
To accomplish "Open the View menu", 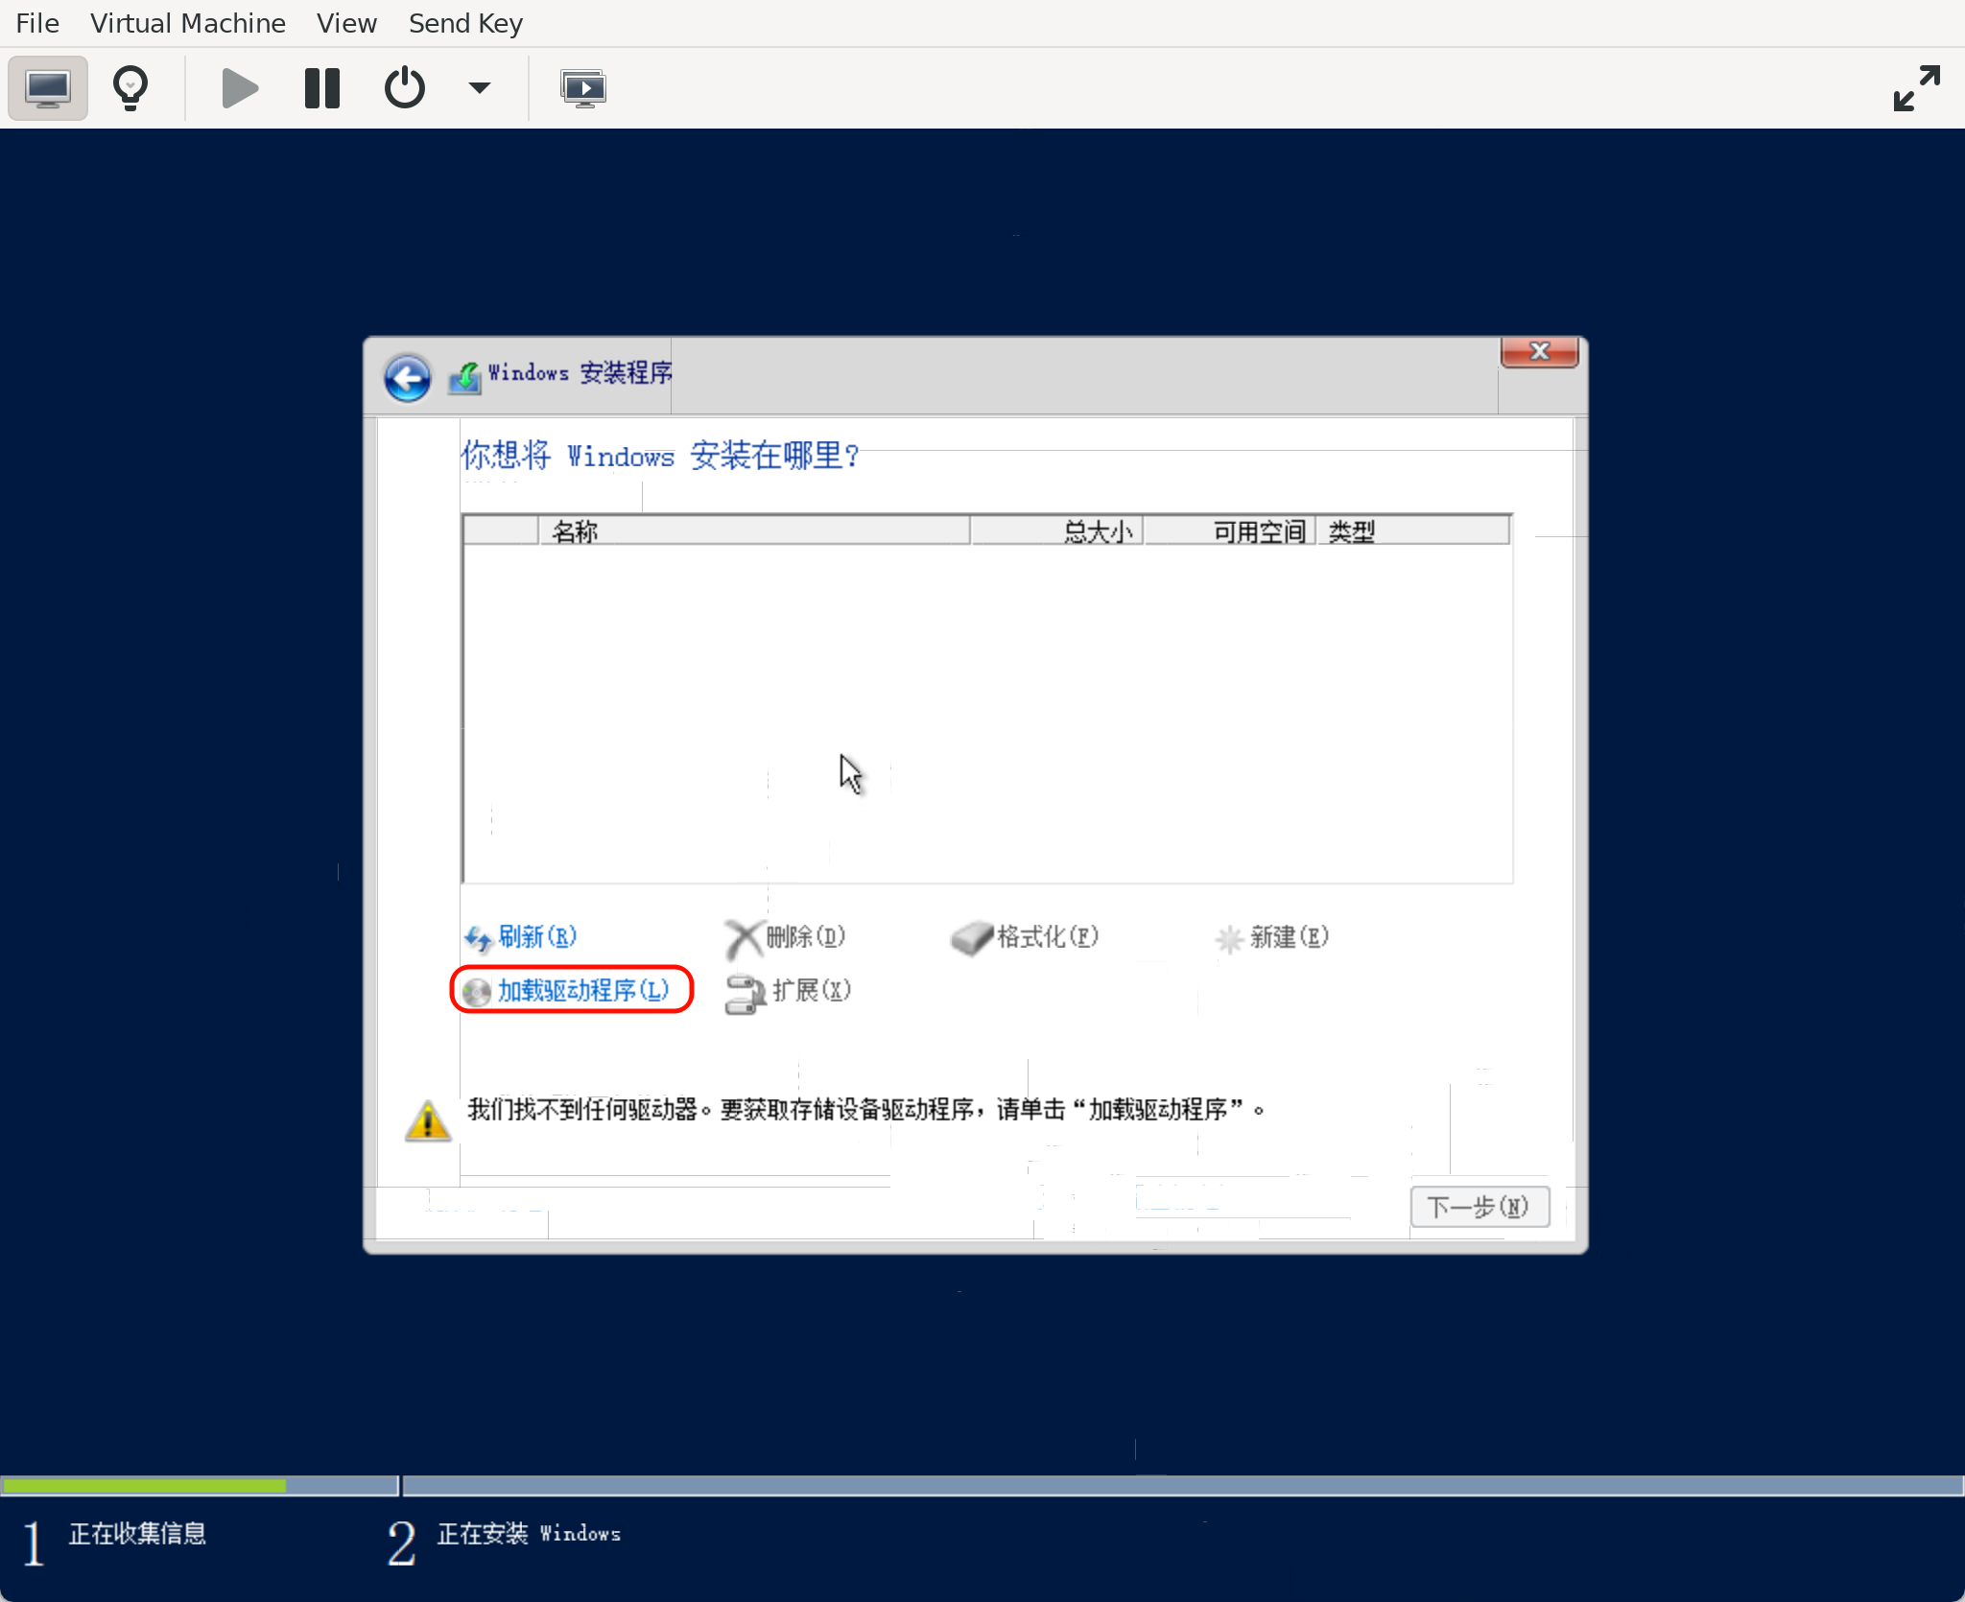I will 345,23.
